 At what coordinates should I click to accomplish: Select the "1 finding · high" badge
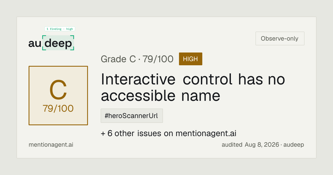click(x=60, y=29)
